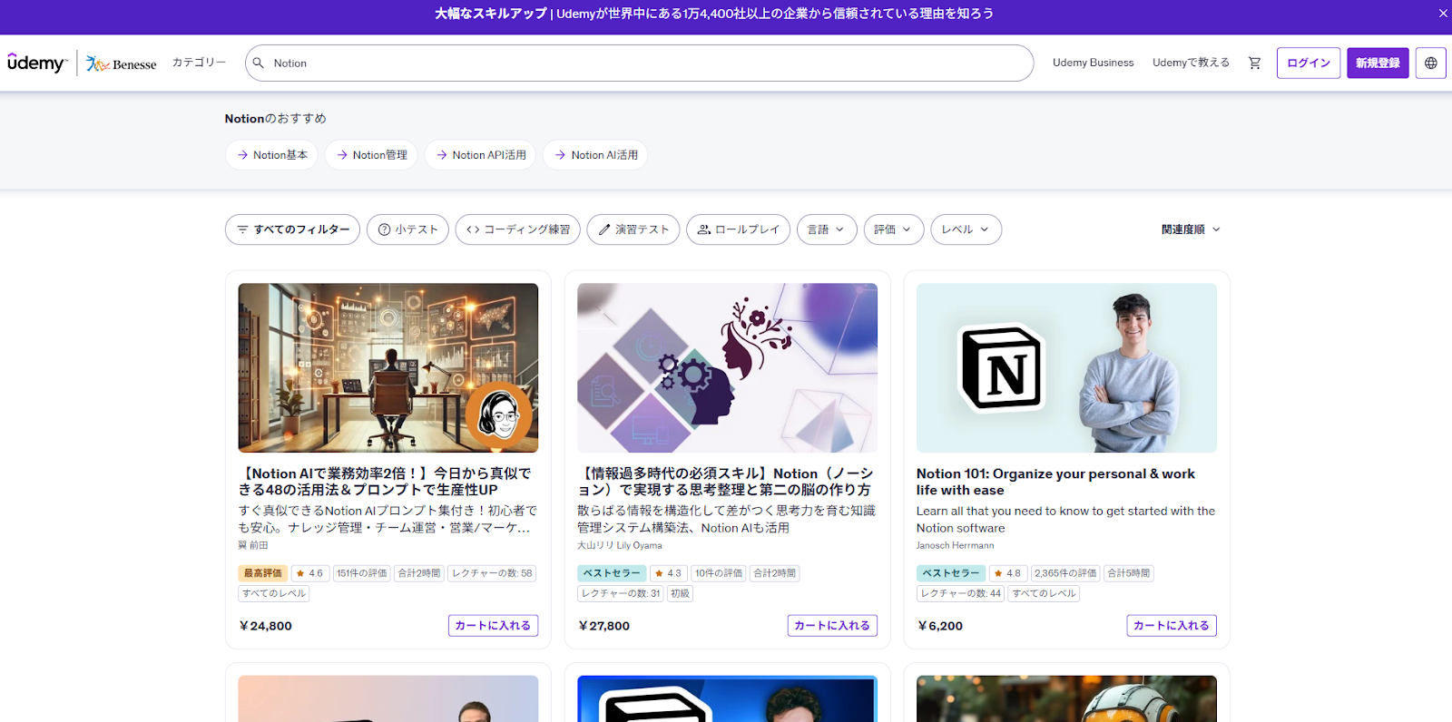Click the 初級 level tag
The height and width of the screenshot is (722, 1452).
680,594
